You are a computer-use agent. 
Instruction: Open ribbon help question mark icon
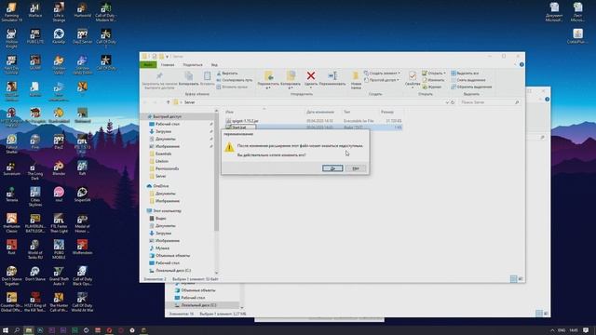pyautogui.click(x=521, y=64)
